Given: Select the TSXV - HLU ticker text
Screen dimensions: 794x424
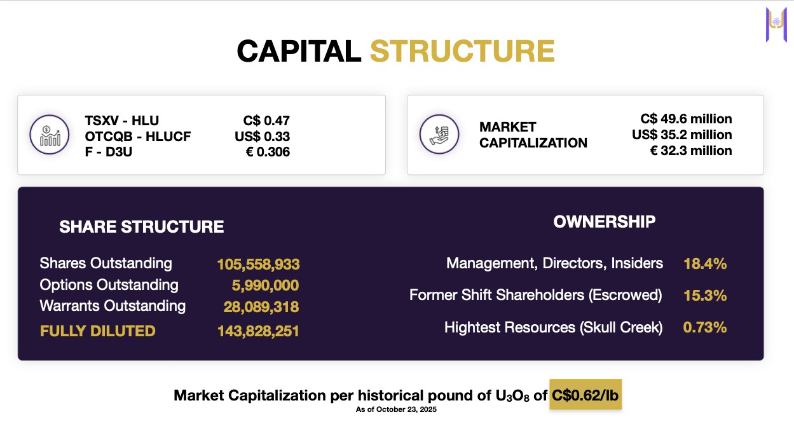Looking at the screenshot, I should click(x=121, y=121).
